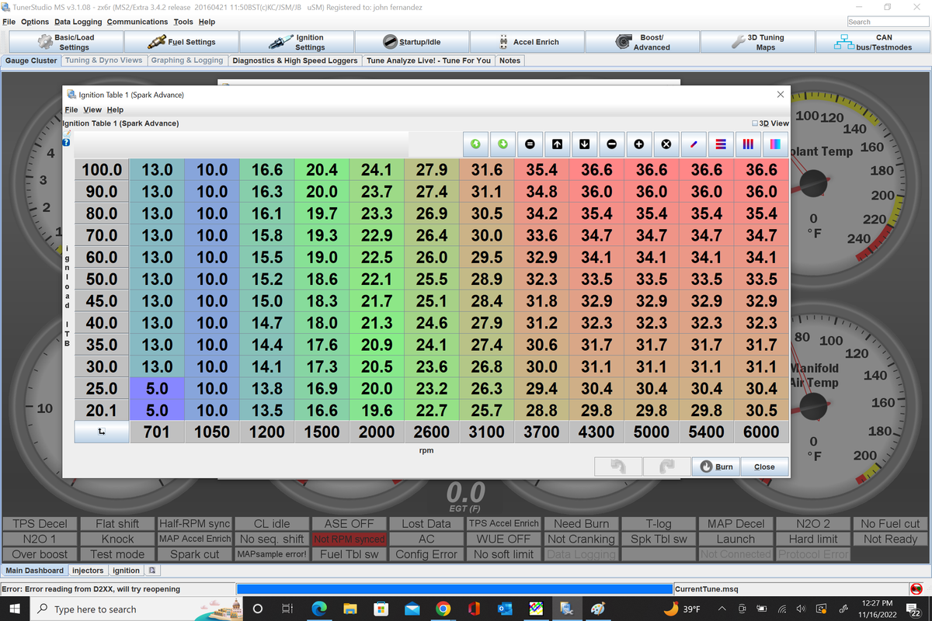Click the horizontal interpolate stripes icon
Image resolution: width=932 pixels, height=621 pixels.
720,144
